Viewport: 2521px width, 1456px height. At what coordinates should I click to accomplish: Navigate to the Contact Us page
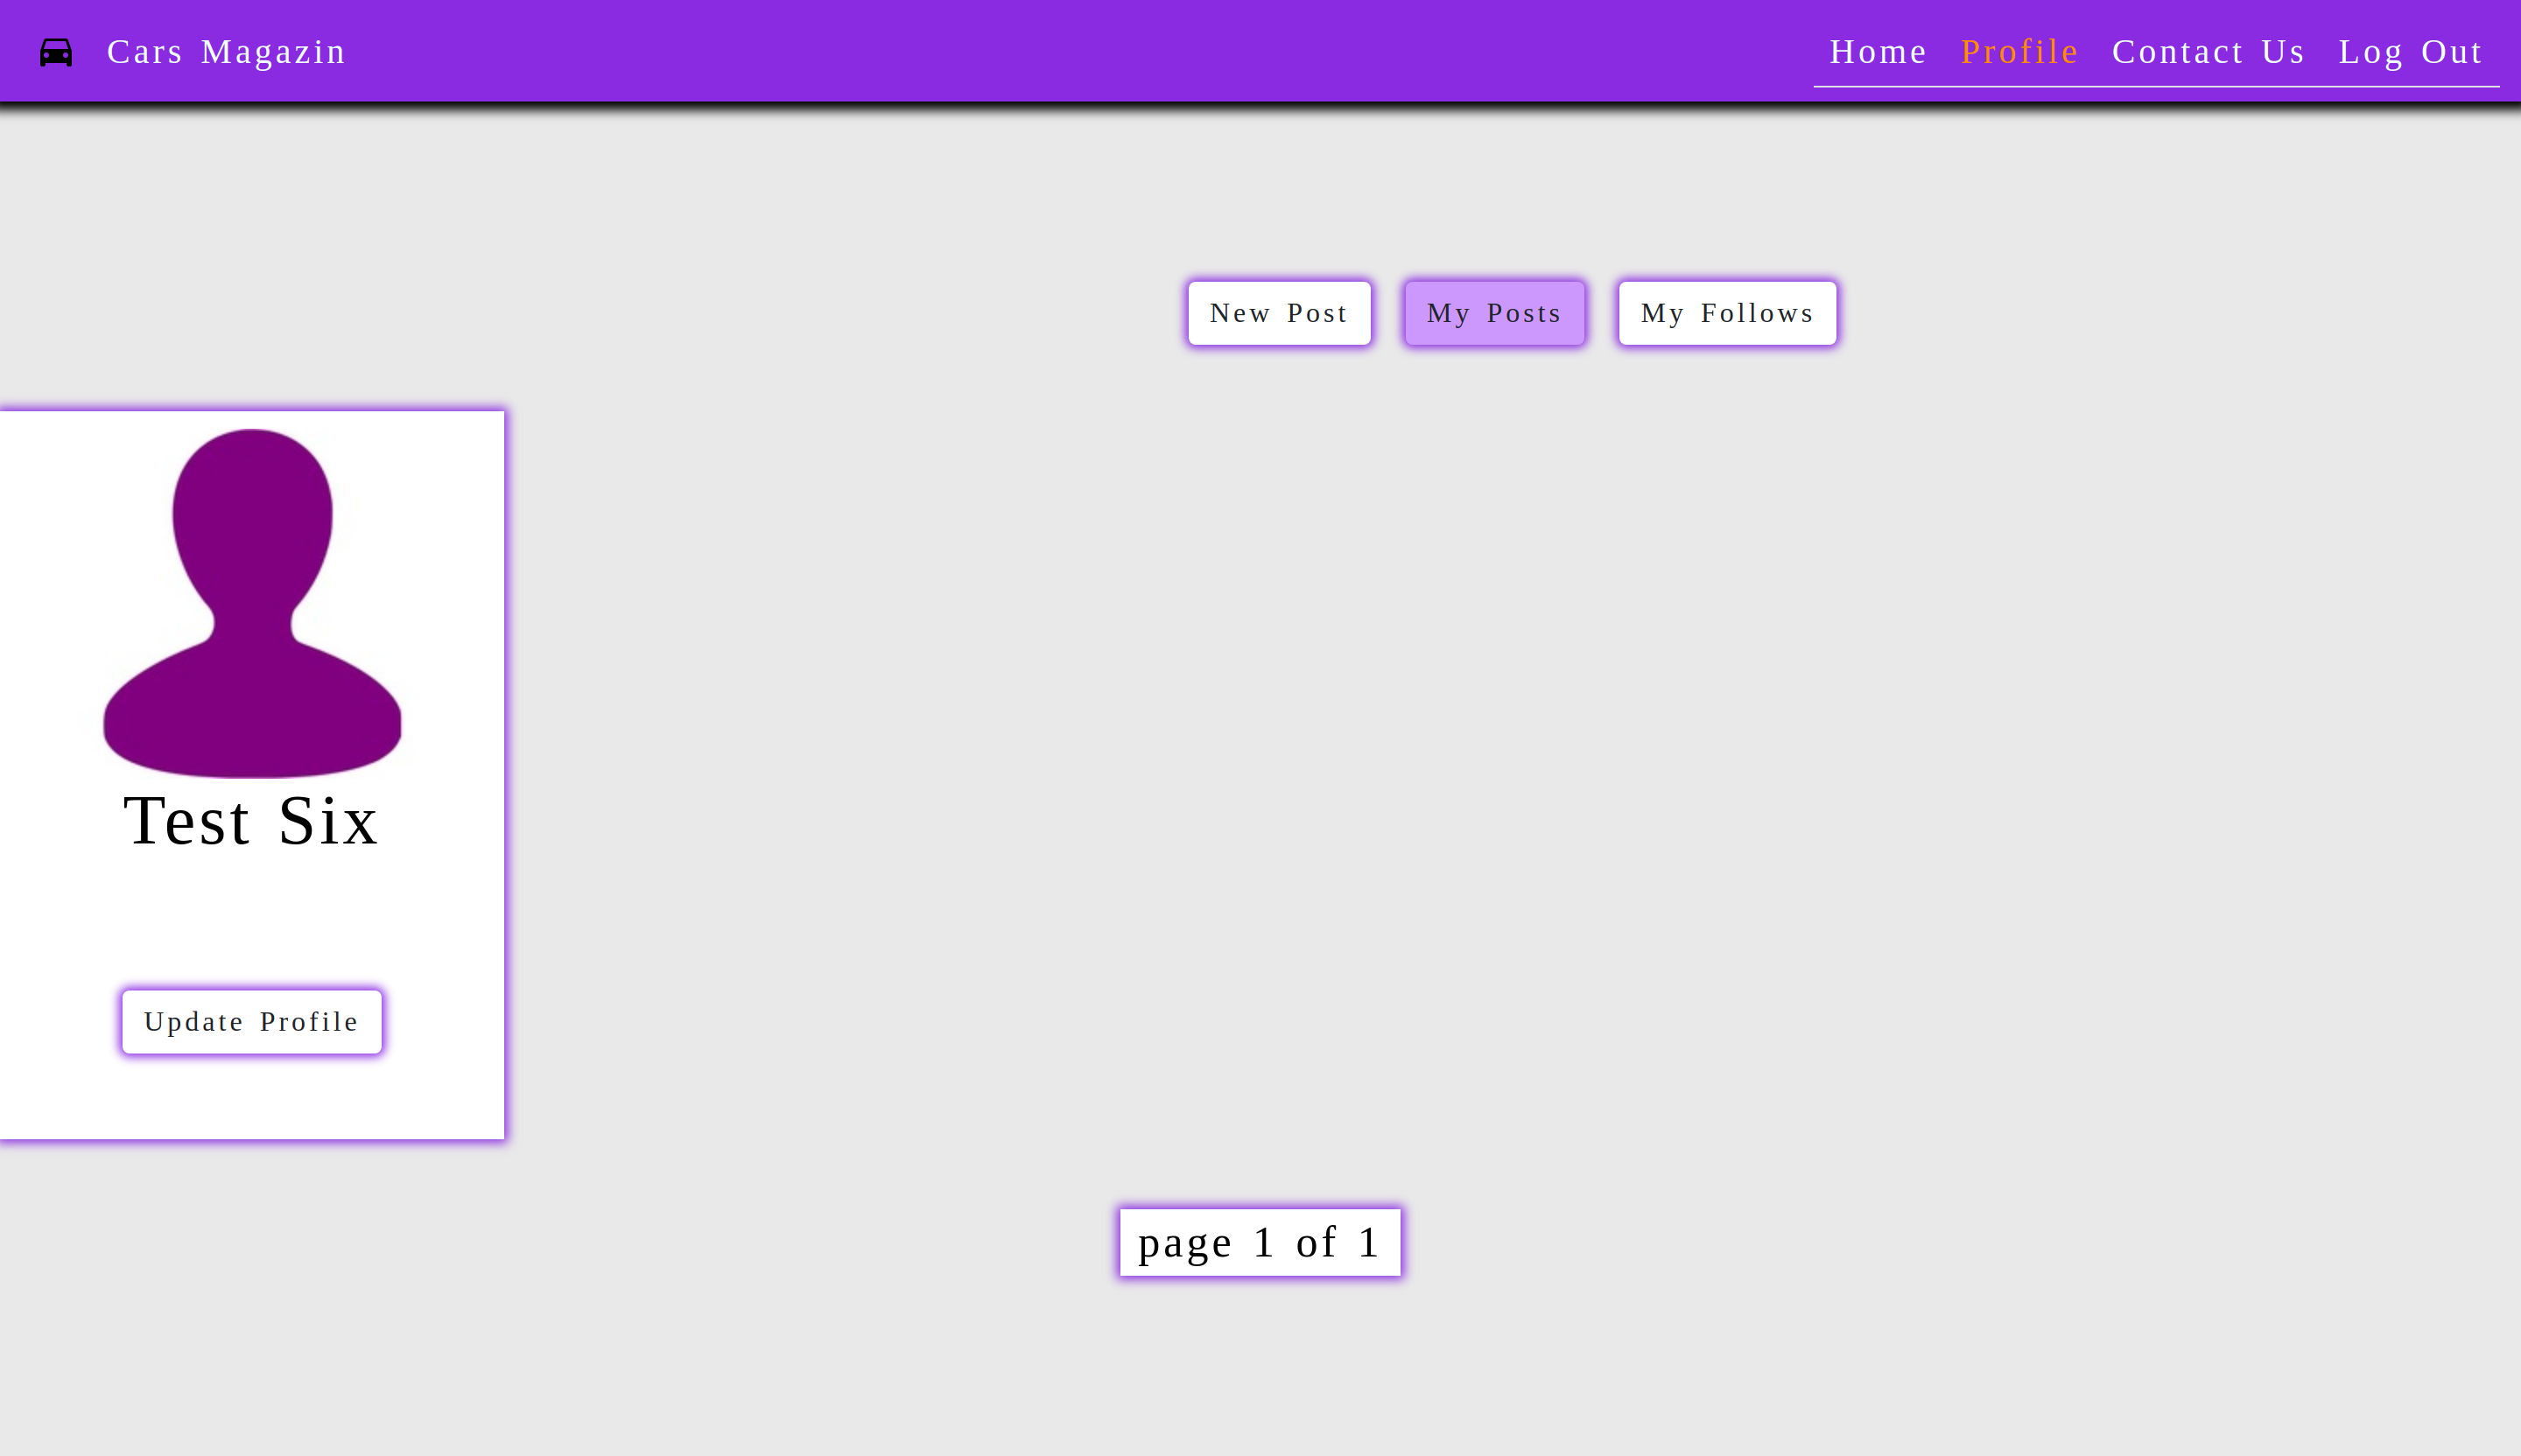click(2208, 51)
